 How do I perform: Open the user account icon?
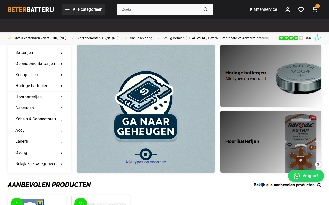tap(288, 9)
